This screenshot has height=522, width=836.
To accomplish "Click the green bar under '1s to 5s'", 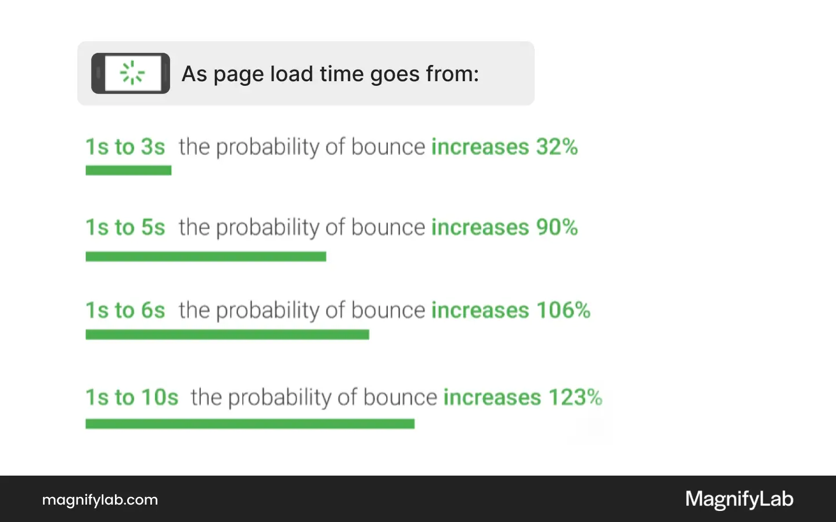I will tap(206, 256).
